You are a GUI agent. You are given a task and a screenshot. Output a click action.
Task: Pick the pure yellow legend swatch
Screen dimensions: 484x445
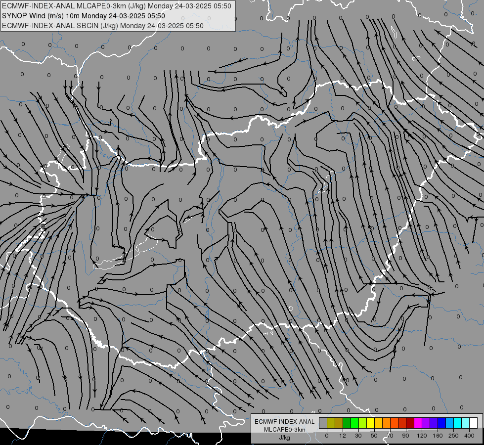click(370, 423)
